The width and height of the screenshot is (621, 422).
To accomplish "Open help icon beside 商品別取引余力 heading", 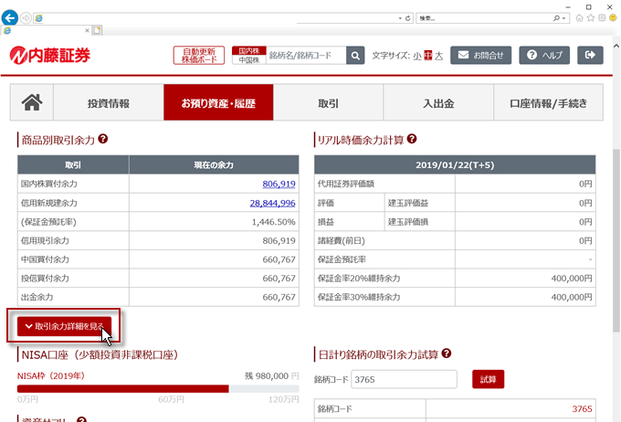I will pos(103,139).
